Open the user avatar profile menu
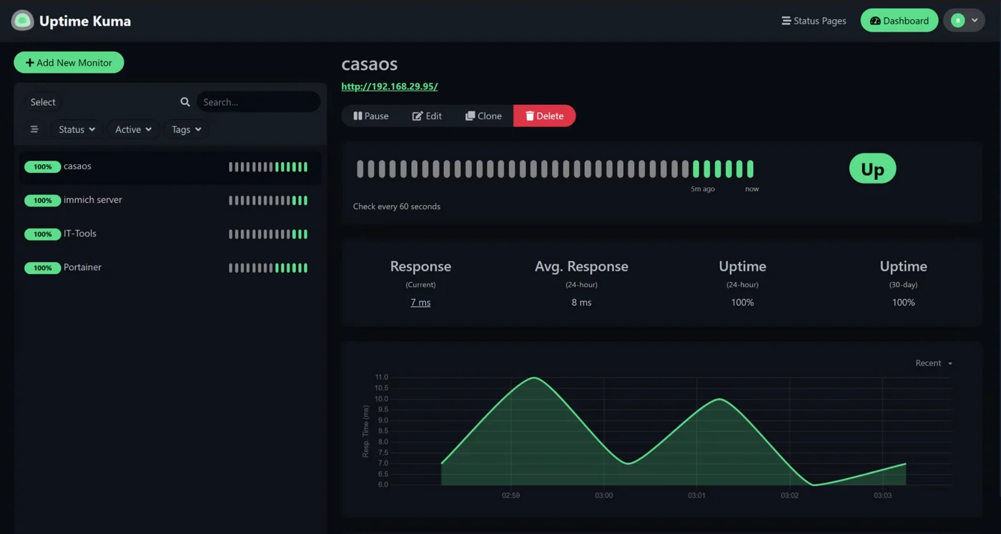Image resolution: width=1001 pixels, height=534 pixels. coord(964,21)
